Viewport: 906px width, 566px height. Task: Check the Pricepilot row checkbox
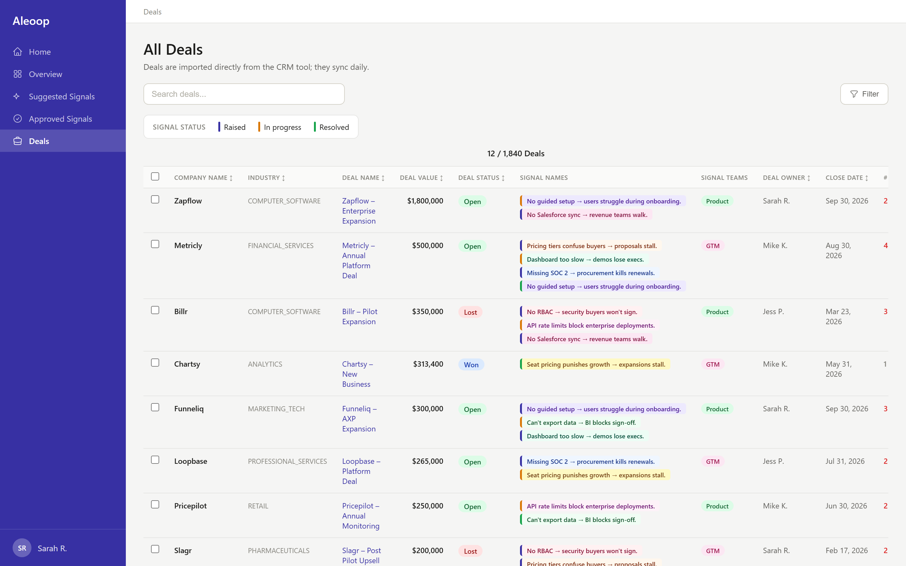point(155,505)
